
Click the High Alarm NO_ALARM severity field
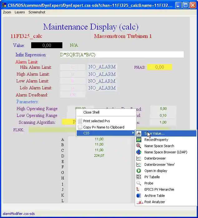[x=102, y=74]
